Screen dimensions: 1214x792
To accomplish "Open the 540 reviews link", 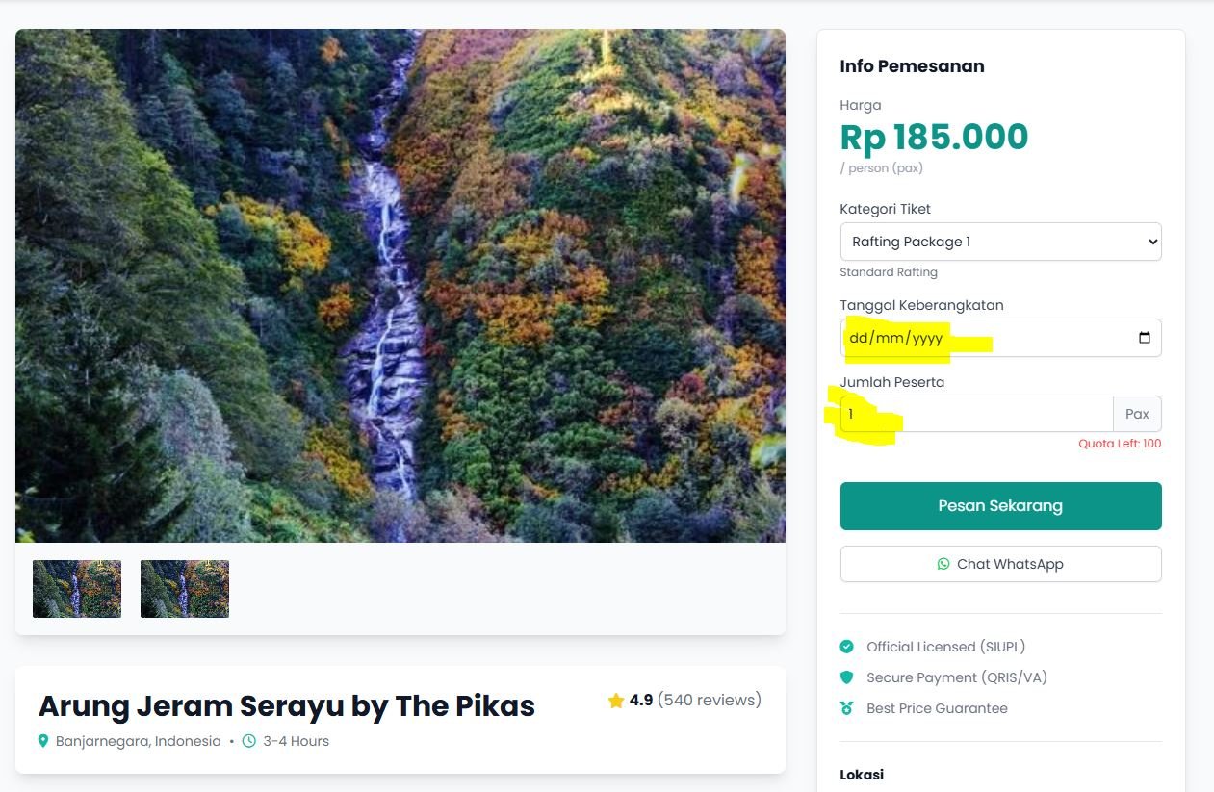I will (708, 700).
